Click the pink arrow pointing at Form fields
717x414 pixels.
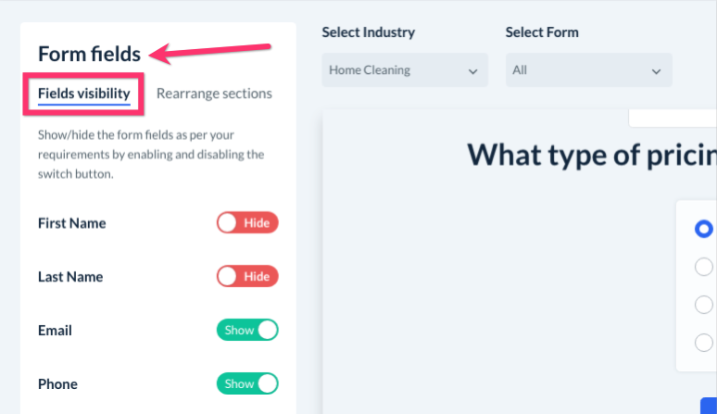[210, 50]
